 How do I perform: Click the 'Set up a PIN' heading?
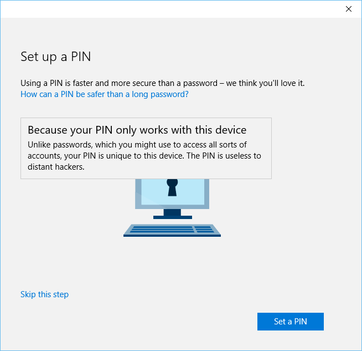tap(55, 56)
